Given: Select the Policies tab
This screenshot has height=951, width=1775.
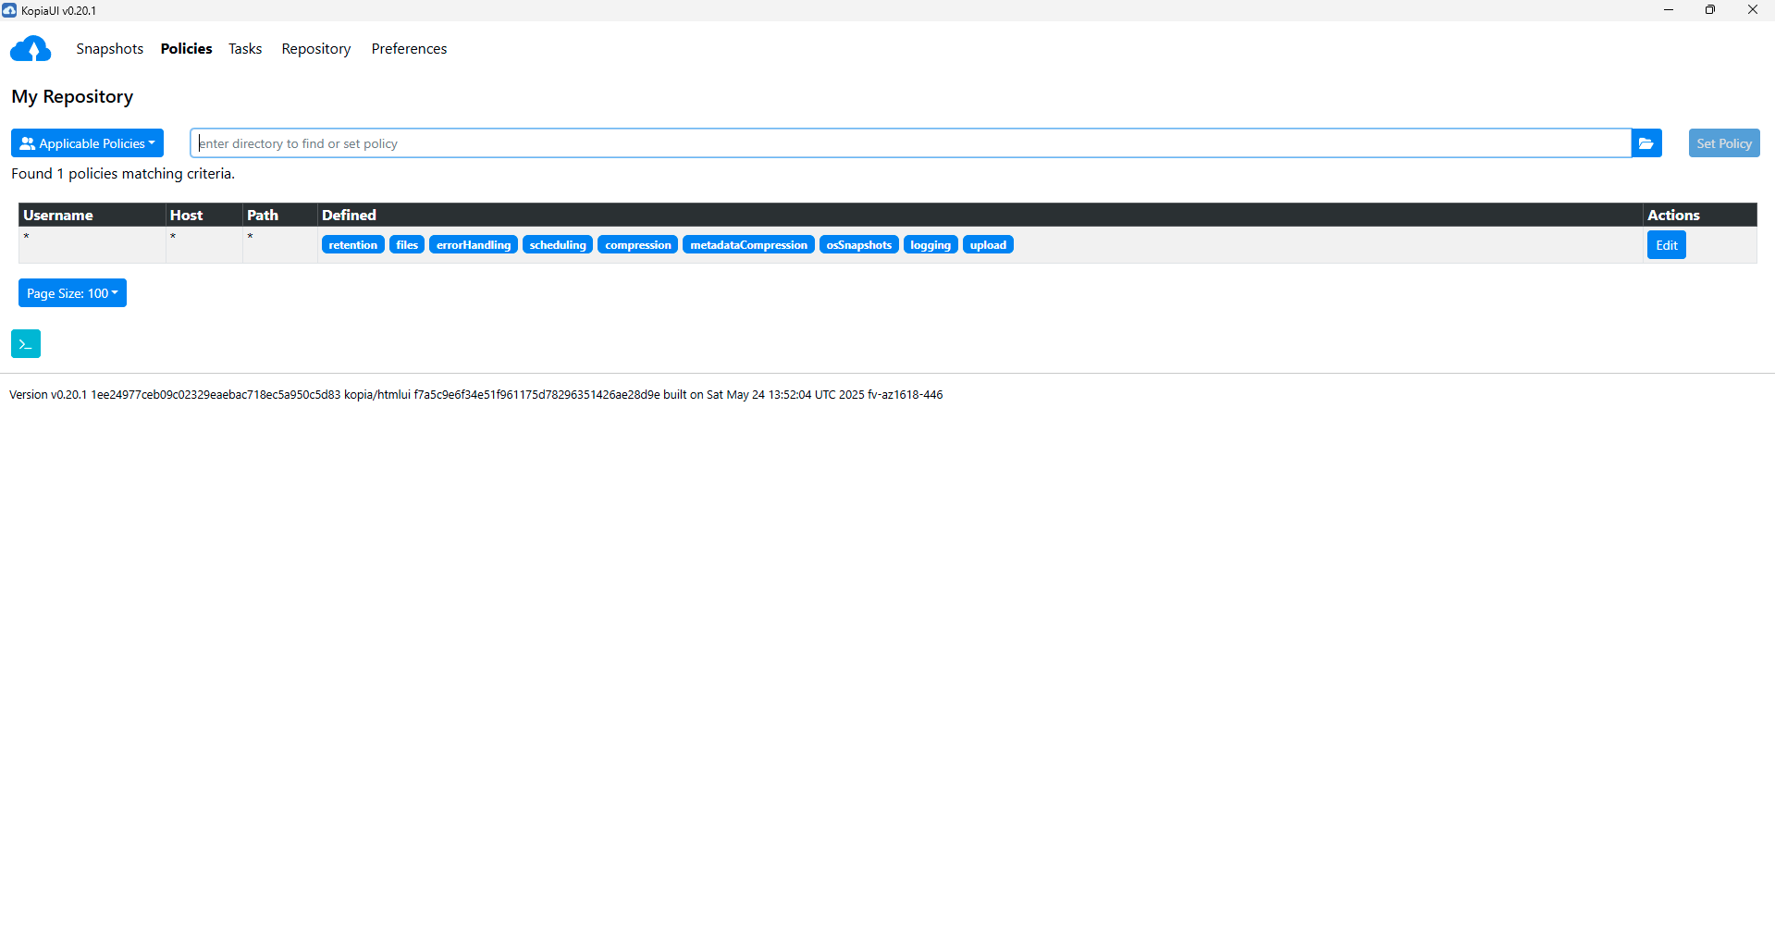Looking at the screenshot, I should [x=186, y=49].
